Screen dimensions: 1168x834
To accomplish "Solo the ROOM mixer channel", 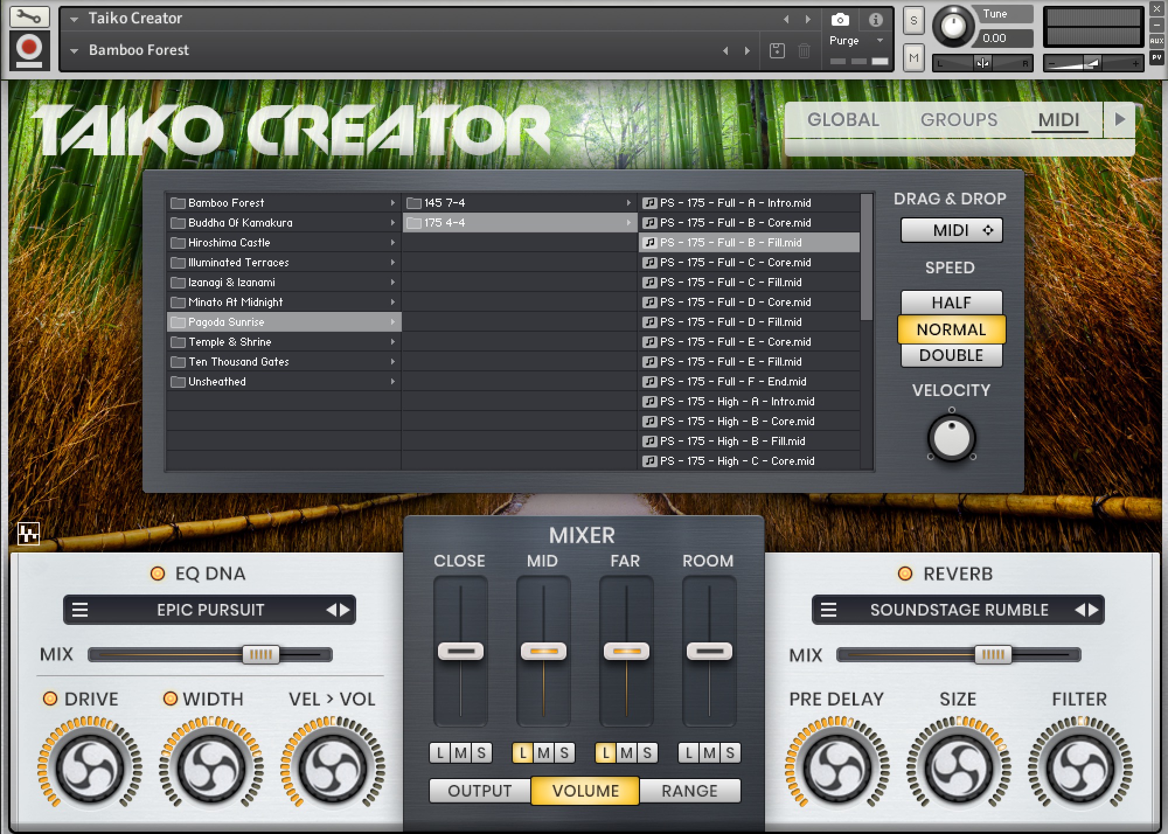I will pos(730,753).
